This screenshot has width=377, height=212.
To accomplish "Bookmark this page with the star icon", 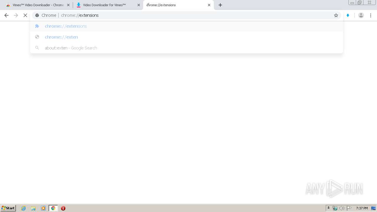I will point(336,15).
